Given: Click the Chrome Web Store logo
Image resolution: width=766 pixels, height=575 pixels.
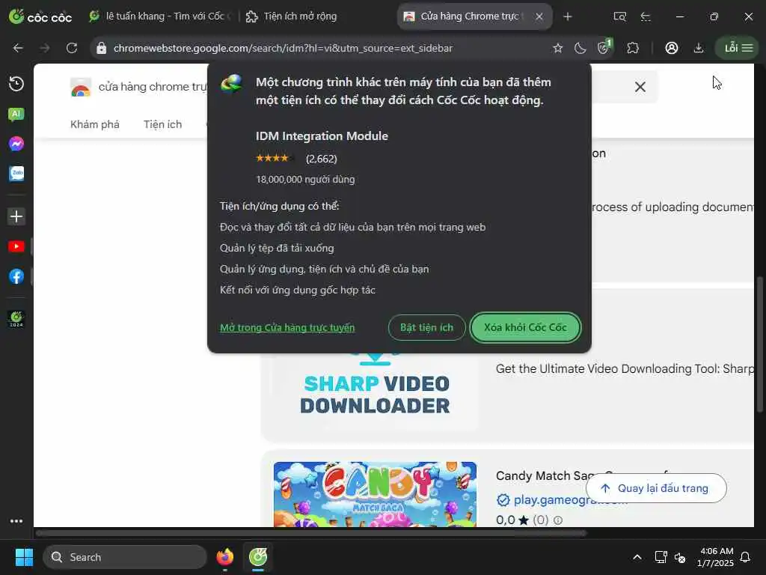Looking at the screenshot, I should tap(81, 87).
